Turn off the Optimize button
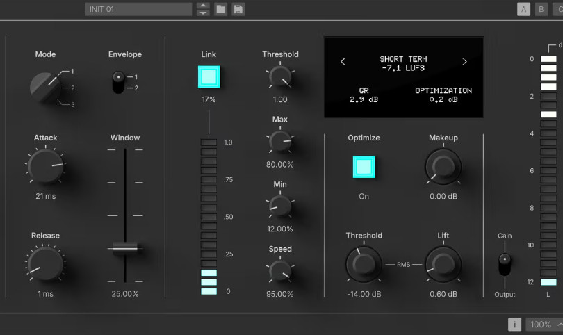Image resolution: width=563 pixels, height=335 pixels. 364,167
